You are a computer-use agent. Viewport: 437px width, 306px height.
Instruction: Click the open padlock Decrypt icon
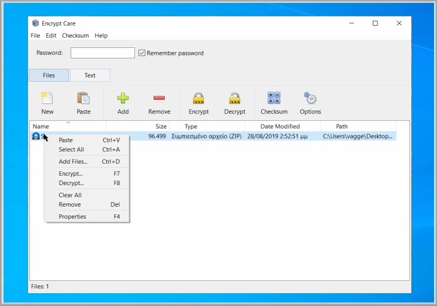click(235, 98)
